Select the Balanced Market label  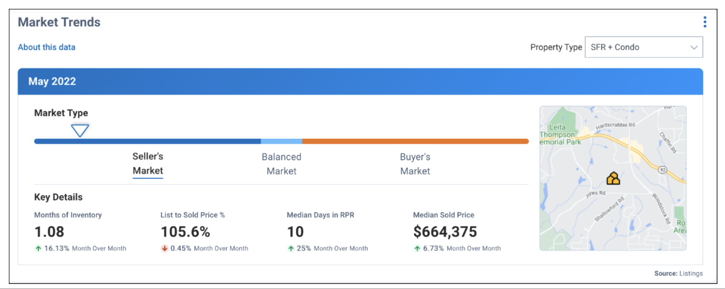click(281, 164)
